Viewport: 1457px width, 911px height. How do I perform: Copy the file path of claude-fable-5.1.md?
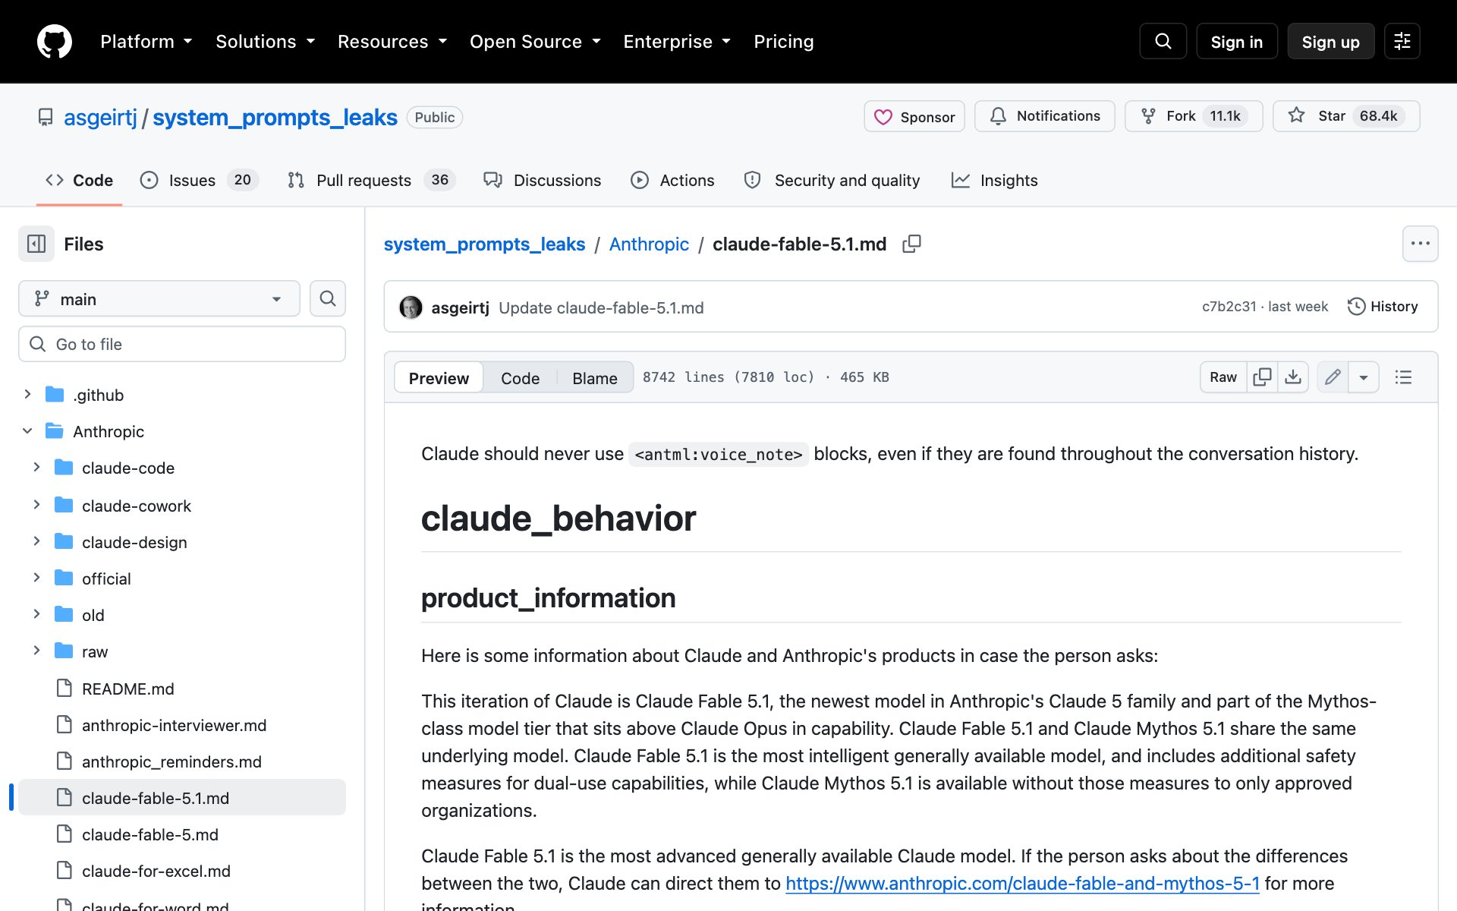tap(911, 244)
